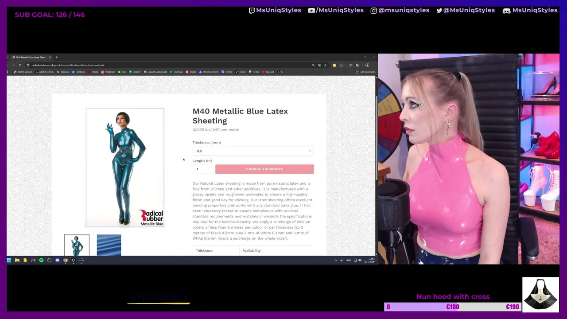Open the Liquicity Astronauts bookmark
567x319 pixels.
click(x=155, y=72)
